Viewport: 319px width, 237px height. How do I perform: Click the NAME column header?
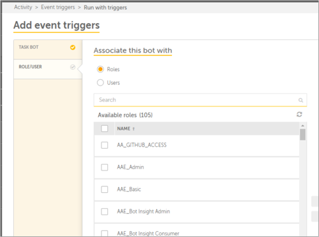[x=124, y=128]
